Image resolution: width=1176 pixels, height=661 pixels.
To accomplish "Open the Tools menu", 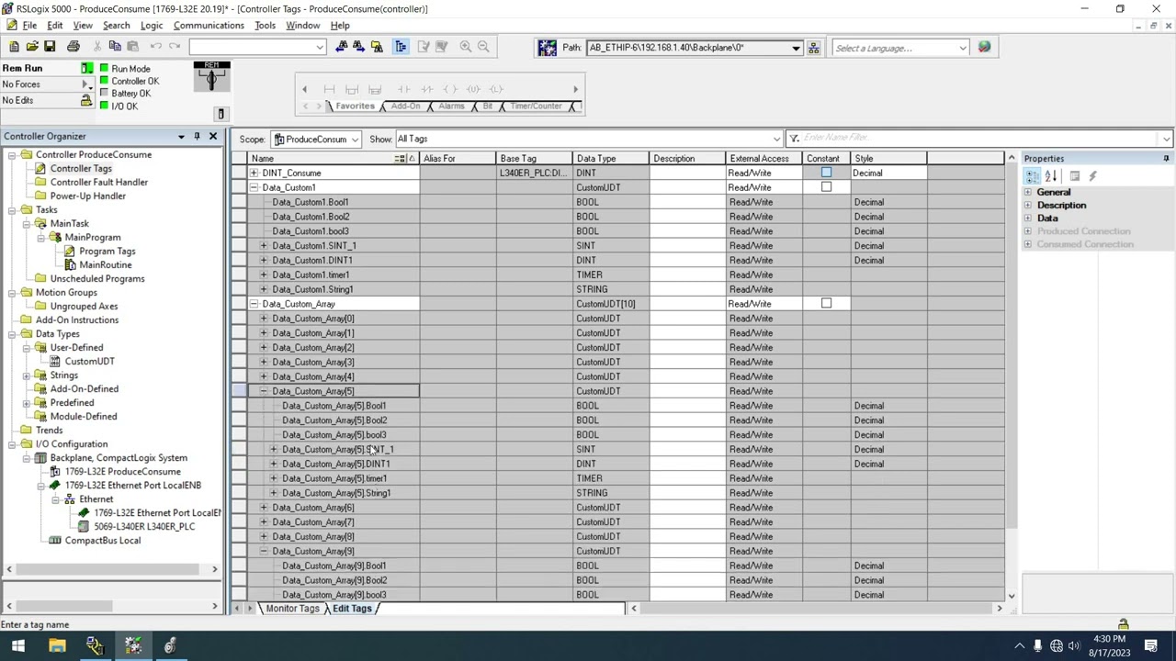I will [x=265, y=26].
